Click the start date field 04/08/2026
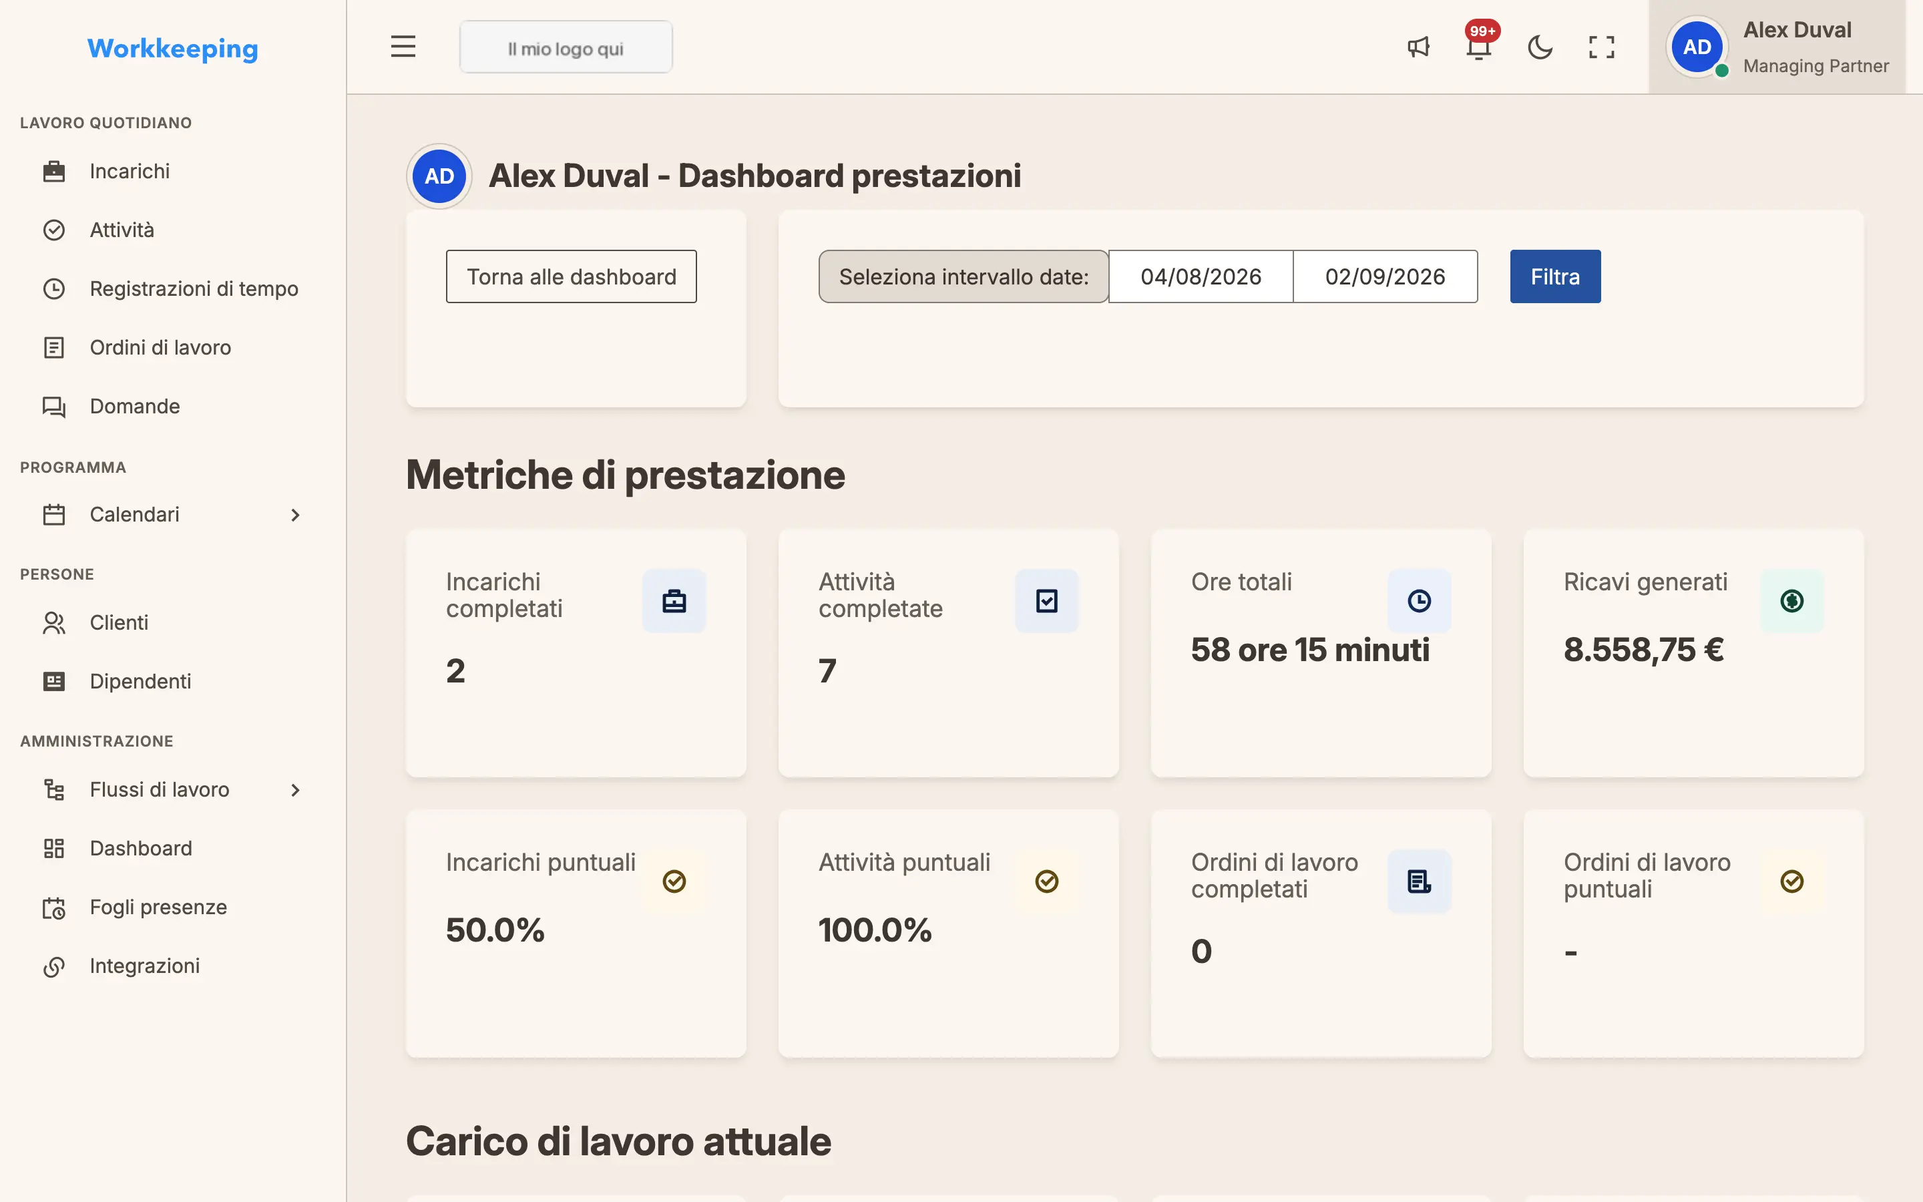1923x1202 pixels. [1201, 276]
